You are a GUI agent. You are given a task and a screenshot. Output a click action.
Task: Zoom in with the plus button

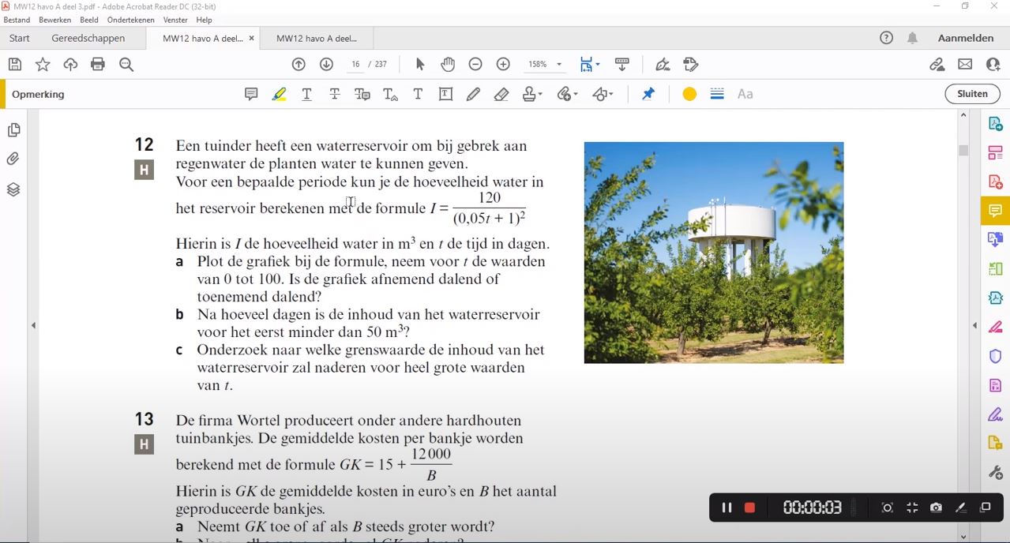pyautogui.click(x=503, y=65)
